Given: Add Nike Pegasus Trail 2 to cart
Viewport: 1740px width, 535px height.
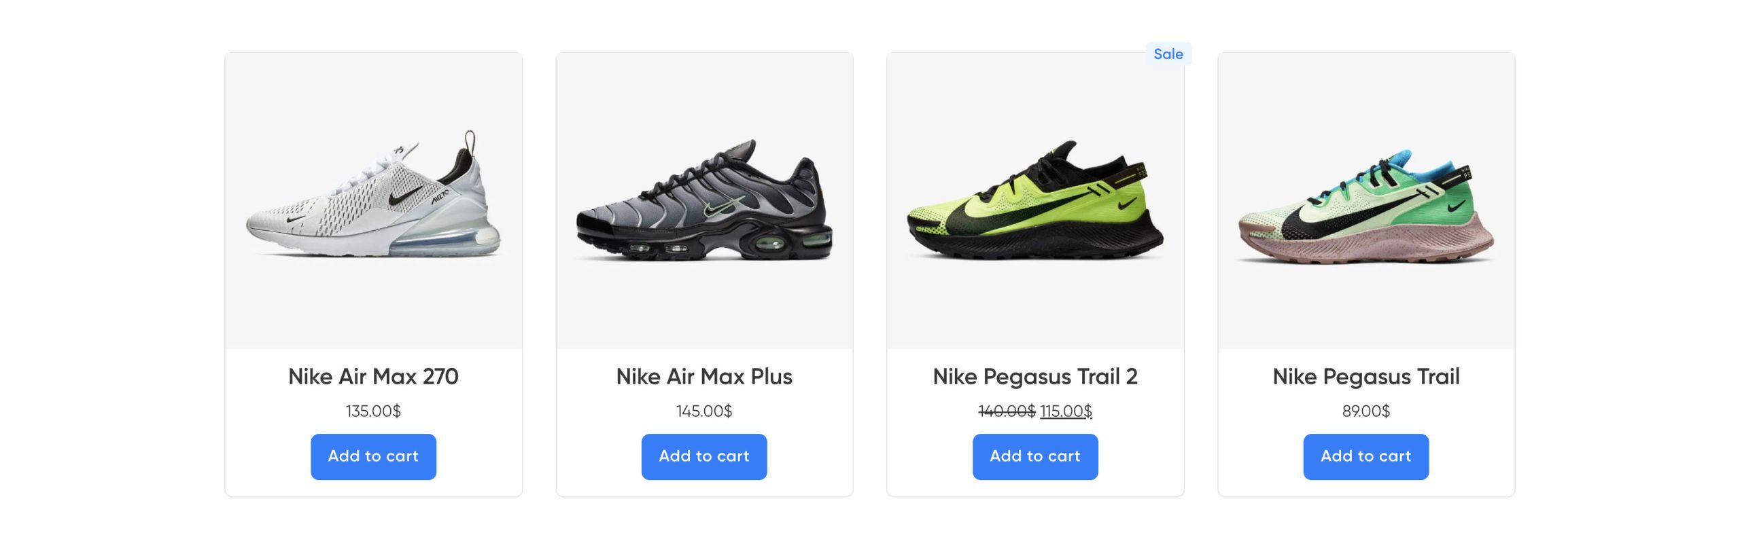Looking at the screenshot, I should click(x=1034, y=456).
